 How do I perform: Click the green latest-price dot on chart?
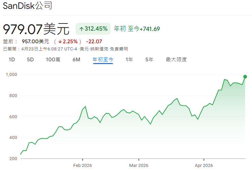245,77
